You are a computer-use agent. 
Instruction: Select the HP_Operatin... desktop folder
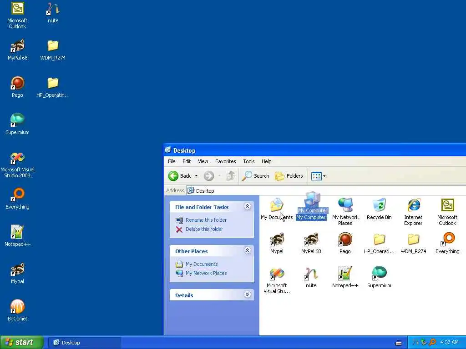pyautogui.click(x=53, y=87)
